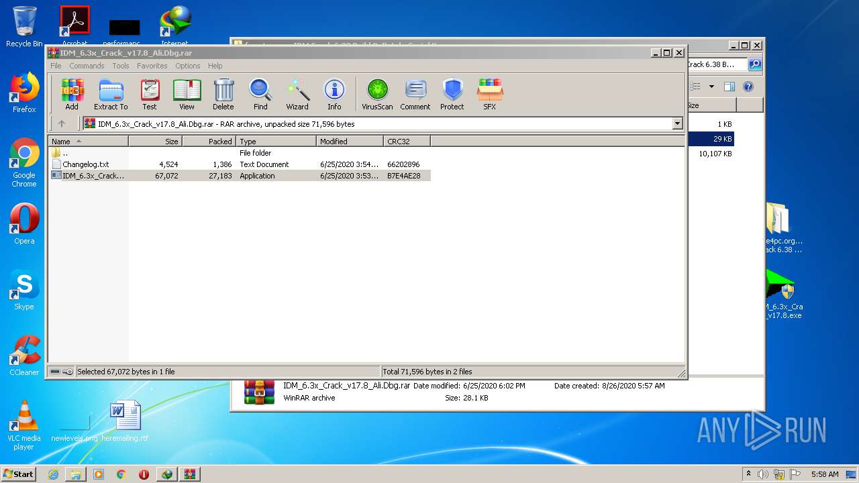Click the Test archive icon
This screenshot has width=859, height=483.
[x=150, y=94]
